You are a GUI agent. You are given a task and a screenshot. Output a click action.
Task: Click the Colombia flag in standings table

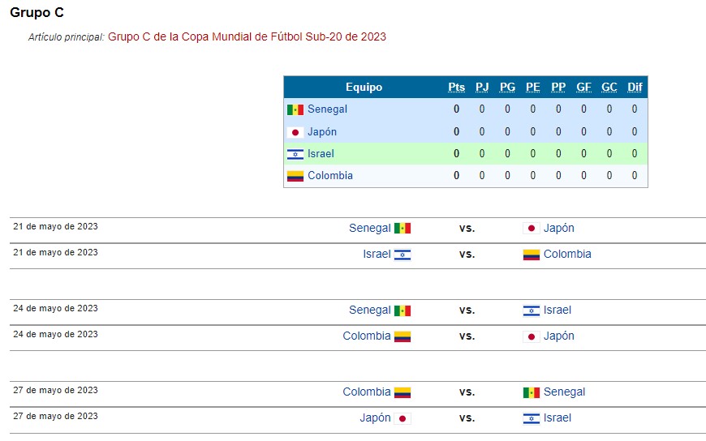(x=295, y=176)
